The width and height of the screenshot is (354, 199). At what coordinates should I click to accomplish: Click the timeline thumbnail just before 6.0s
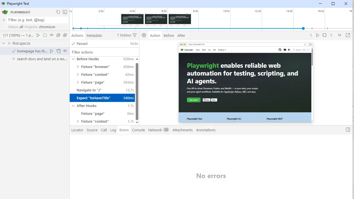[x=156, y=19]
